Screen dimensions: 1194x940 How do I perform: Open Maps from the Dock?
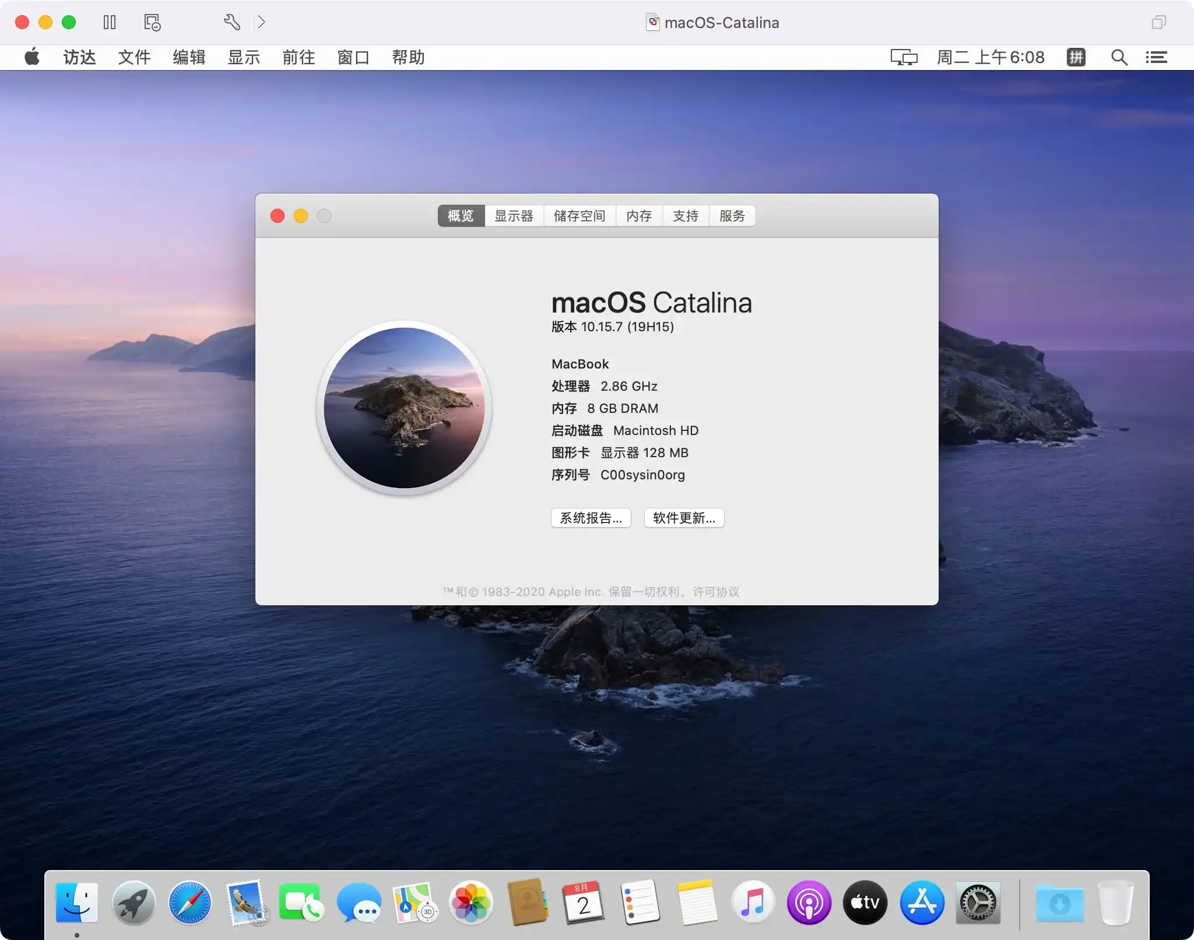[x=415, y=903]
